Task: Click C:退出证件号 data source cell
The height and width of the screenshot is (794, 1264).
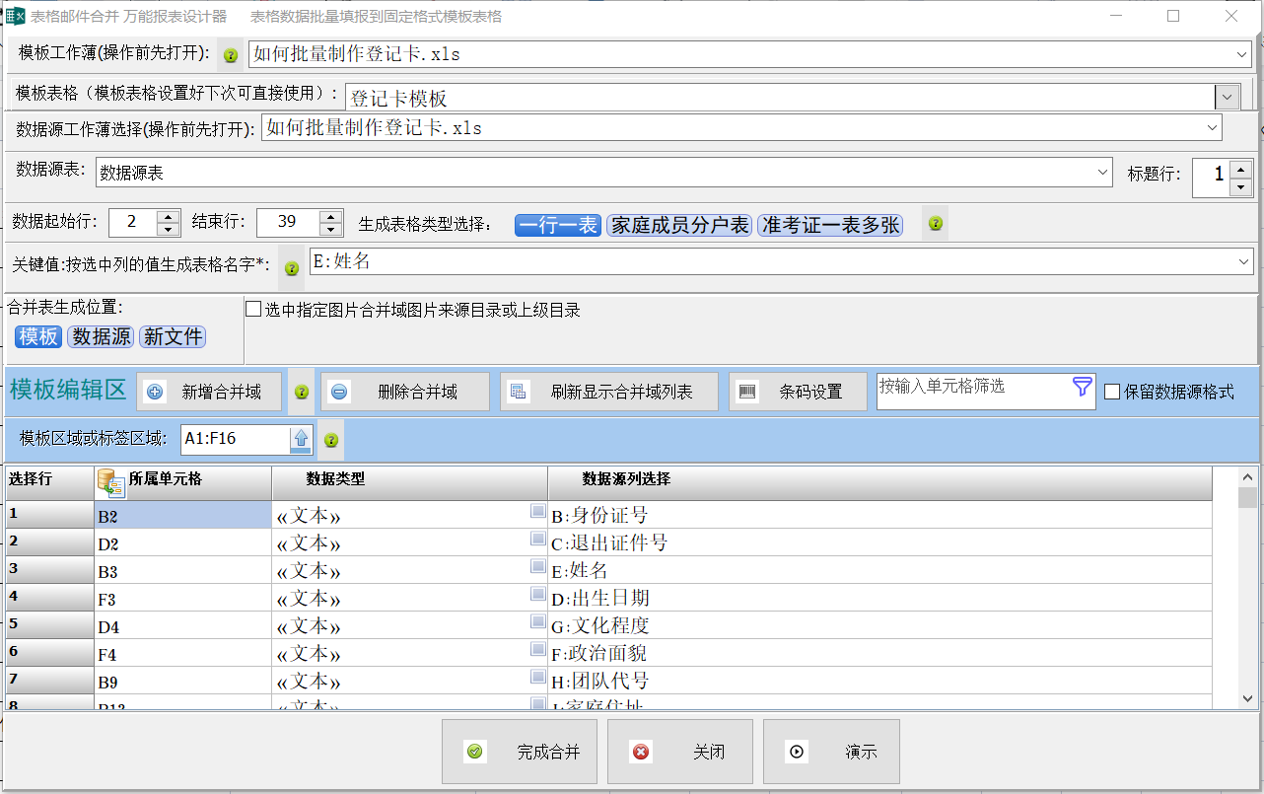Action: pos(879,542)
